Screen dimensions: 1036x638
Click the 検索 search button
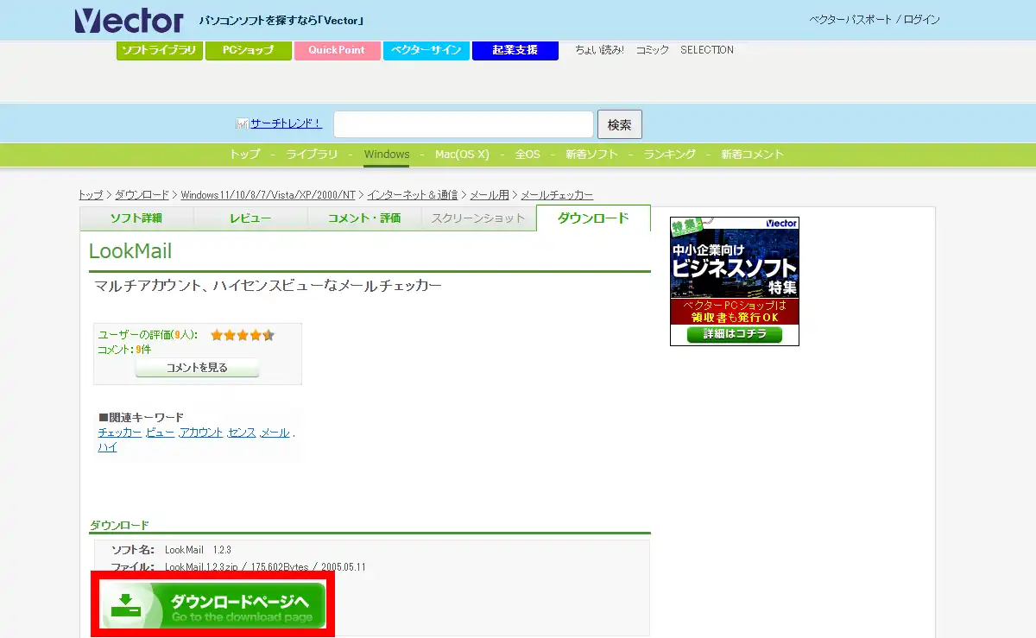[x=620, y=124]
